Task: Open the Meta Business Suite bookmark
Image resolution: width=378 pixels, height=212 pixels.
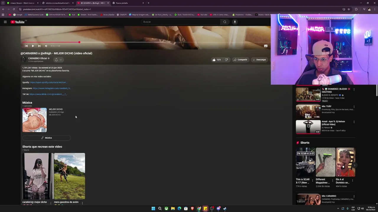Action: [x=34, y=15]
